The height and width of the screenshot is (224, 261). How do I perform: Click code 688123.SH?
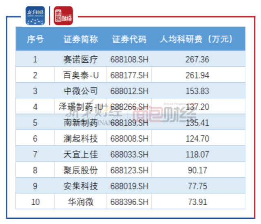[129, 170]
